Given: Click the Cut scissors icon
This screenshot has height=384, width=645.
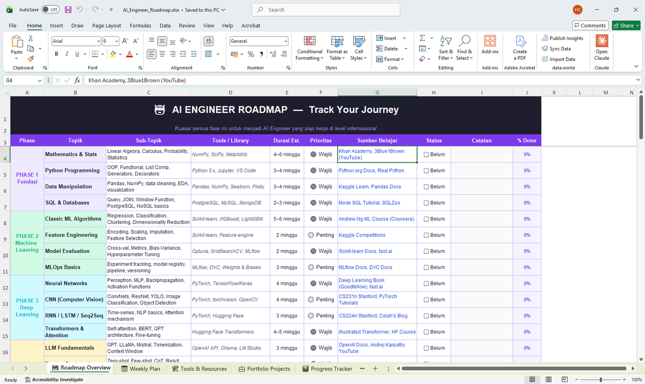Looking at the screenshot, I should (31, 38).
